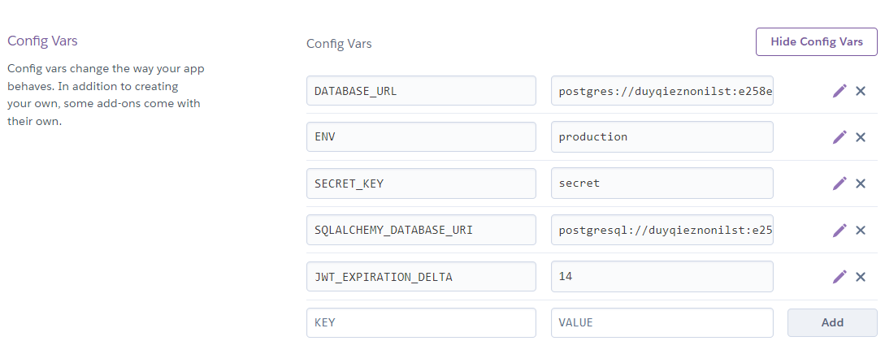Focus the new KEY input field
Image resolution: width=885 pixels, height=354 pixels.
(x=421, y=322)
